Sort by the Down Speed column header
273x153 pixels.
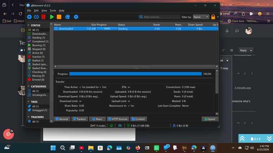(x=193, y=25)
